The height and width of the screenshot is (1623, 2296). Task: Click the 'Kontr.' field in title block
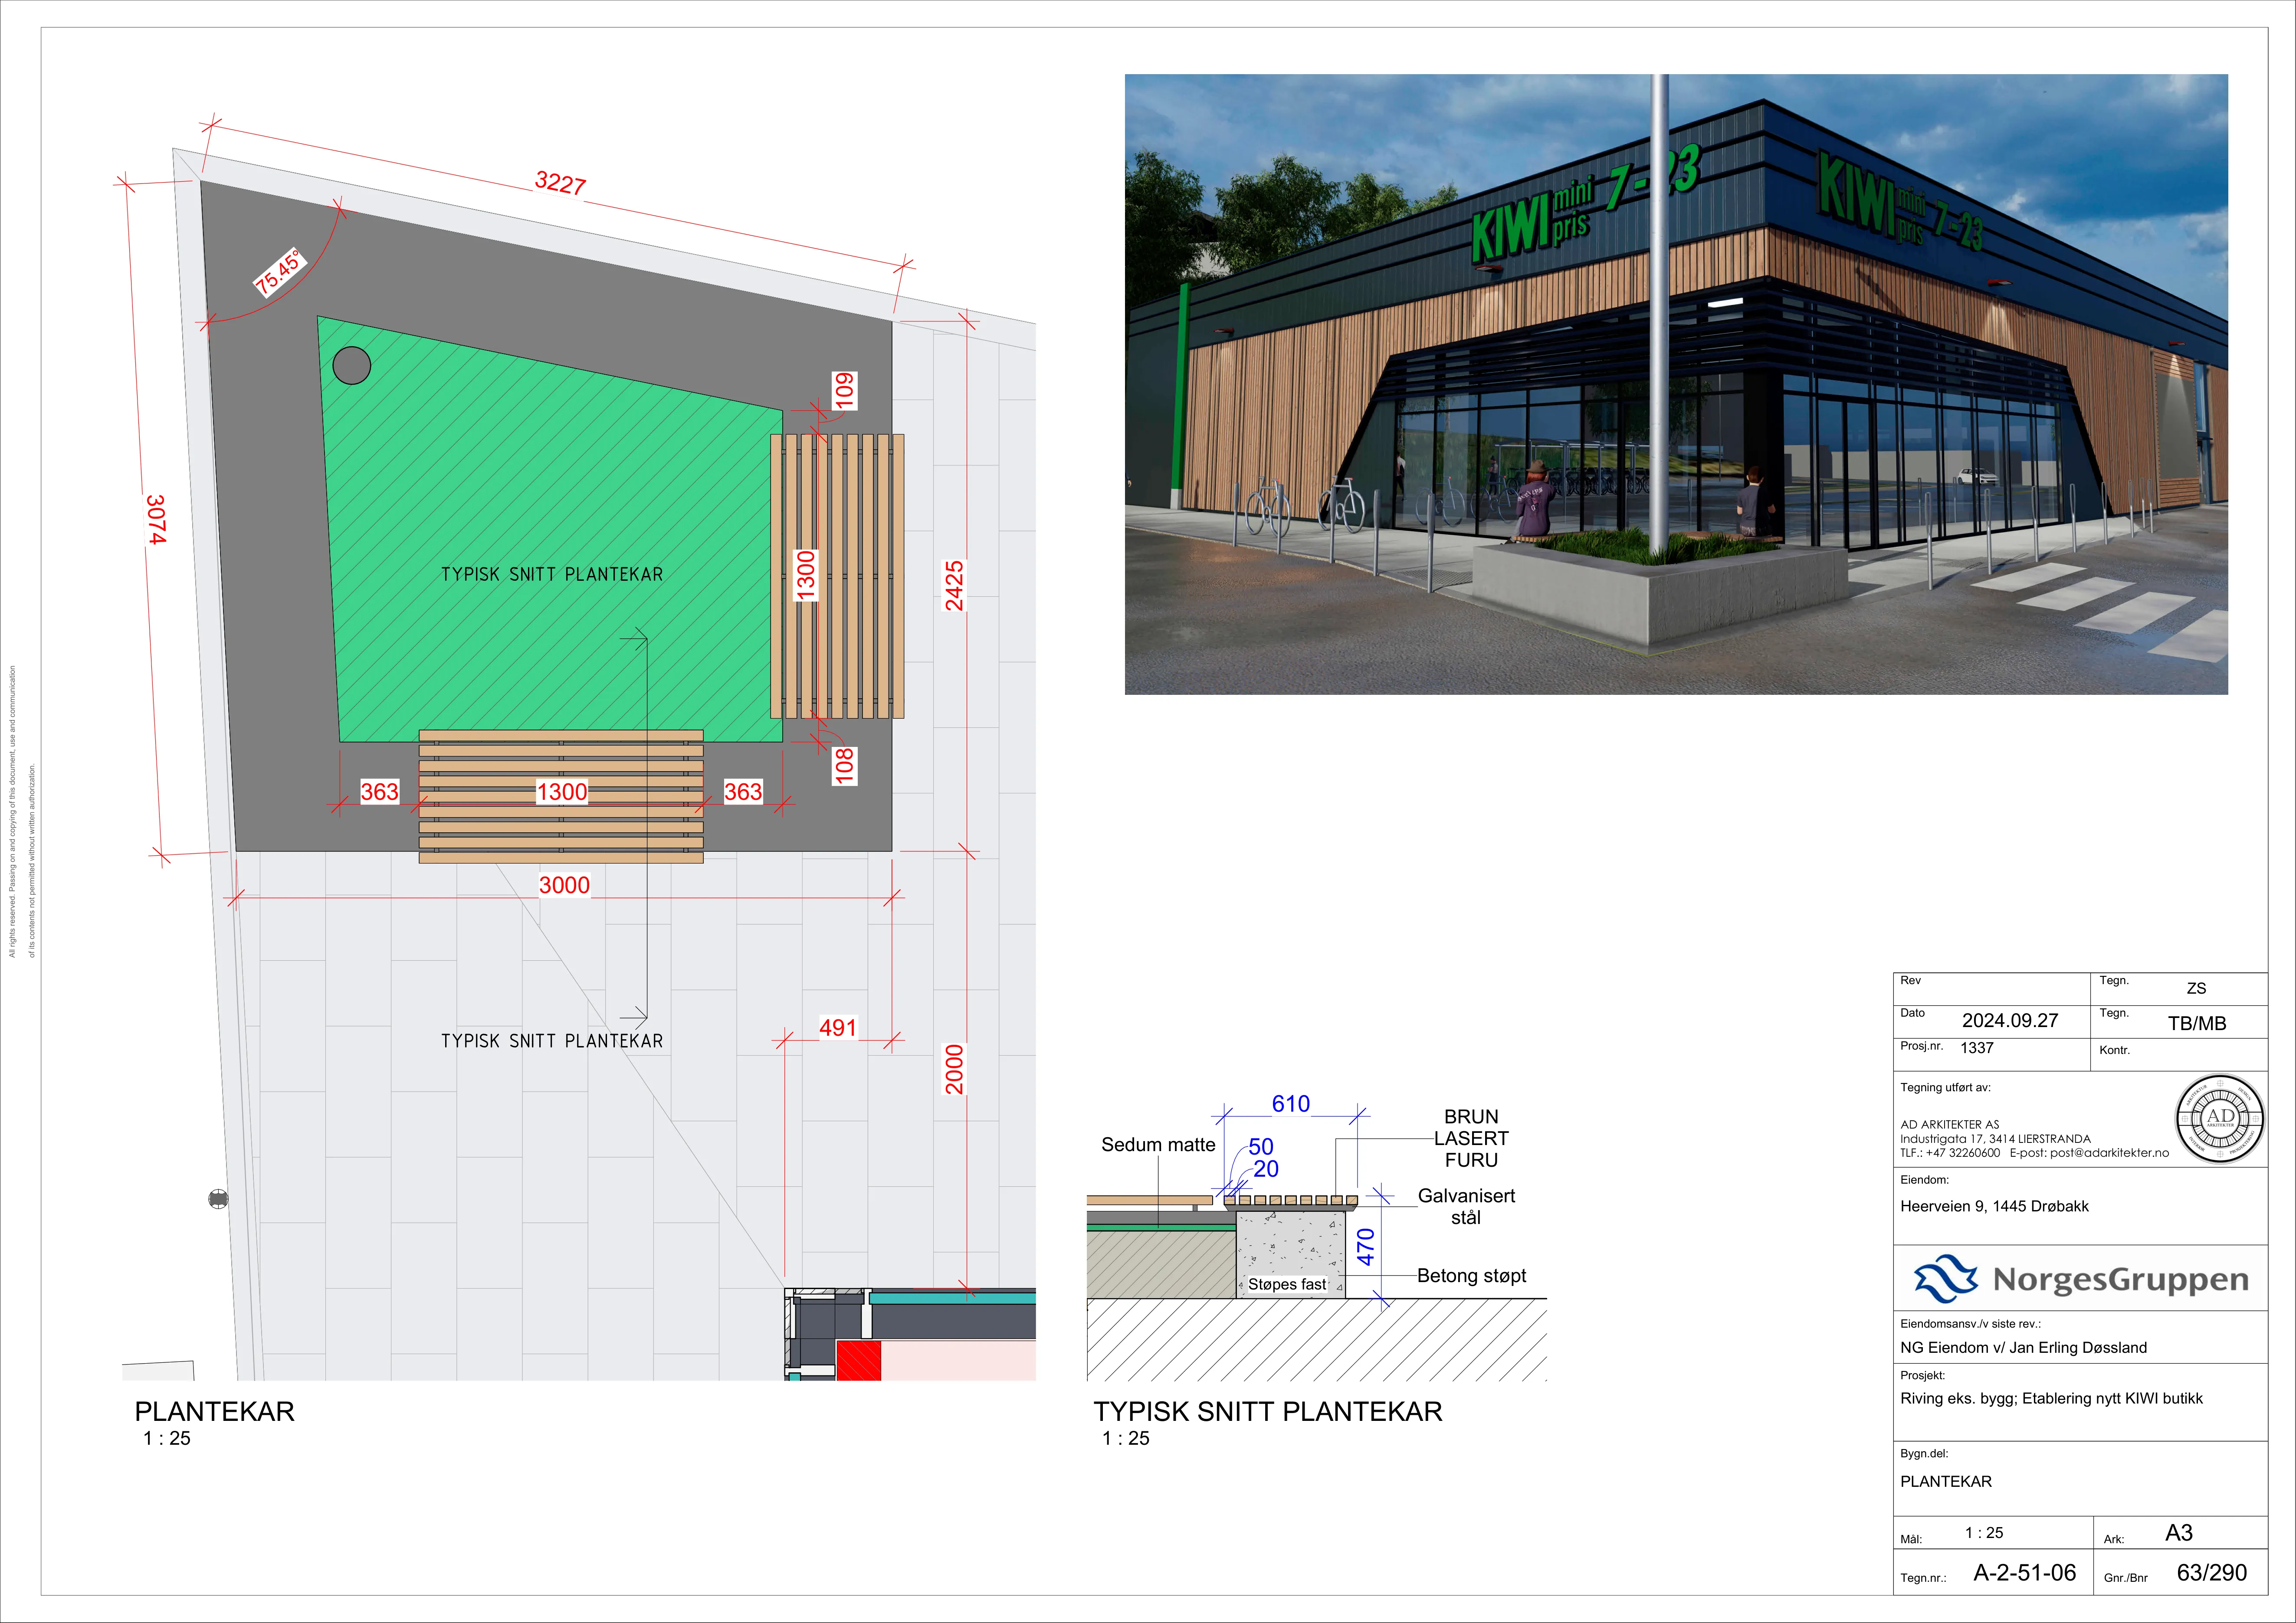pyautogui.click(x=2115, y=1050)
